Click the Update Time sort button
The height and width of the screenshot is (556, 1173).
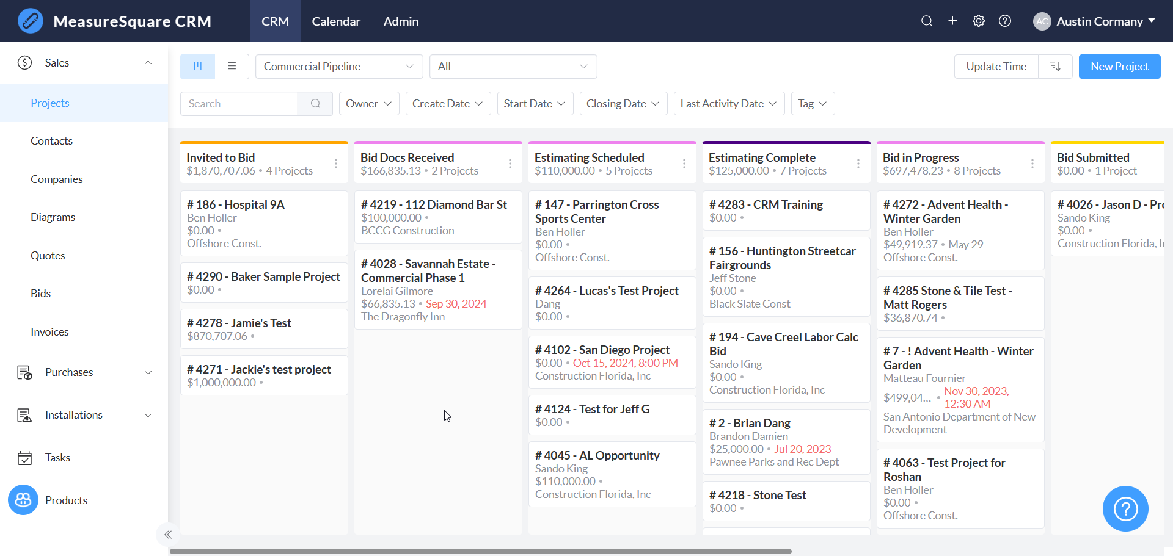point(996,67)
